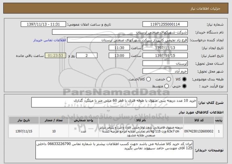
Task: Click the تاریخ اعتبار نیاز date field
Action: (x=165, y=56)
